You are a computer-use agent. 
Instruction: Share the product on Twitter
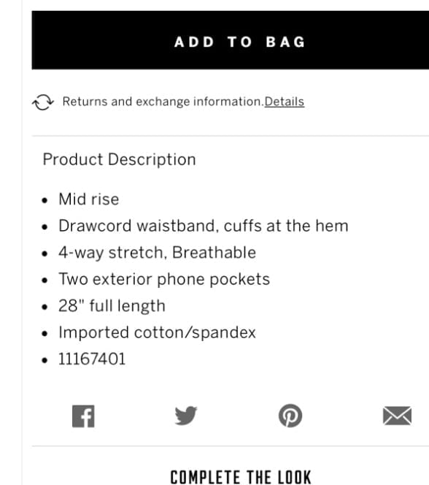186,416
